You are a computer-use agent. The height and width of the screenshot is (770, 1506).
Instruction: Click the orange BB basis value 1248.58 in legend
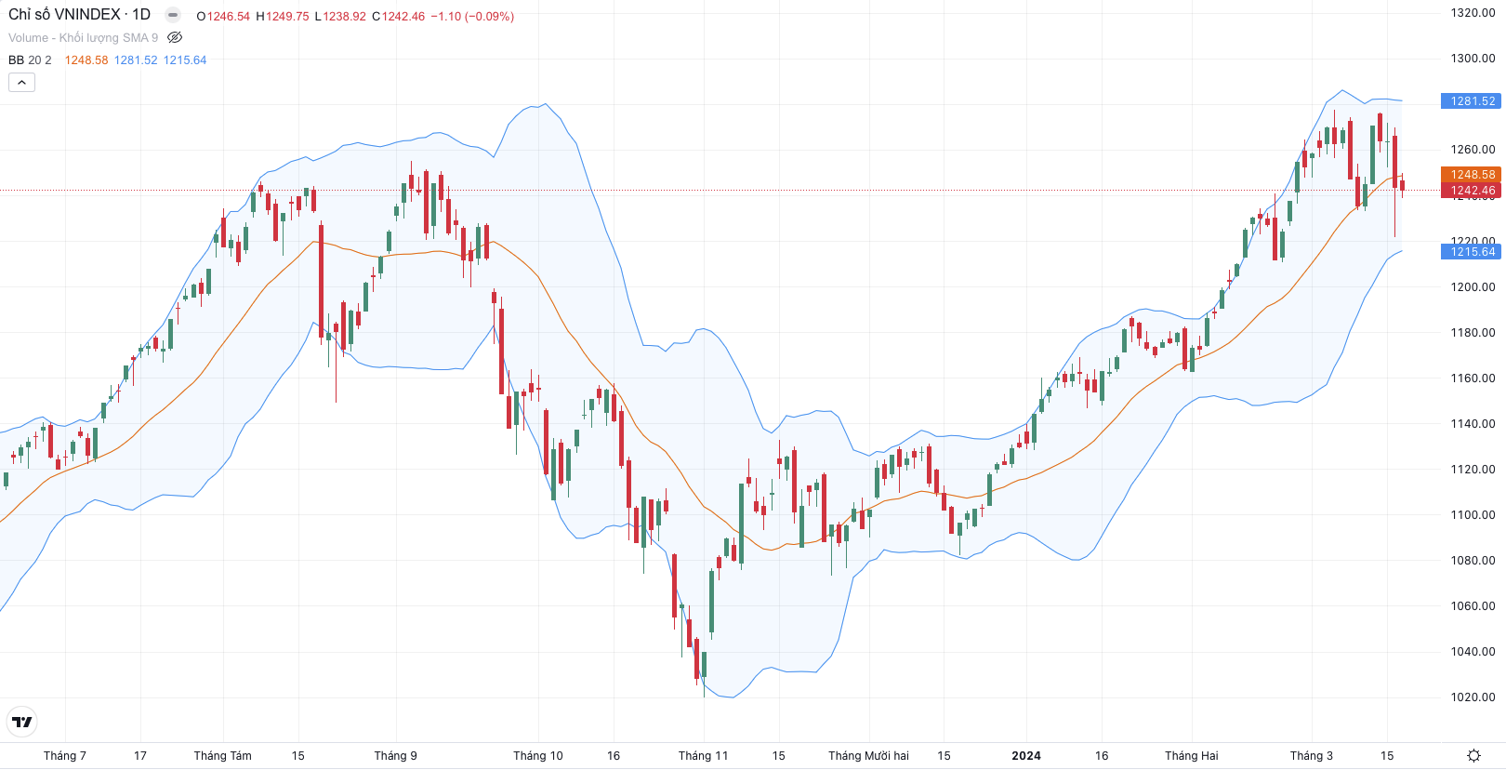tap(86, 60)
